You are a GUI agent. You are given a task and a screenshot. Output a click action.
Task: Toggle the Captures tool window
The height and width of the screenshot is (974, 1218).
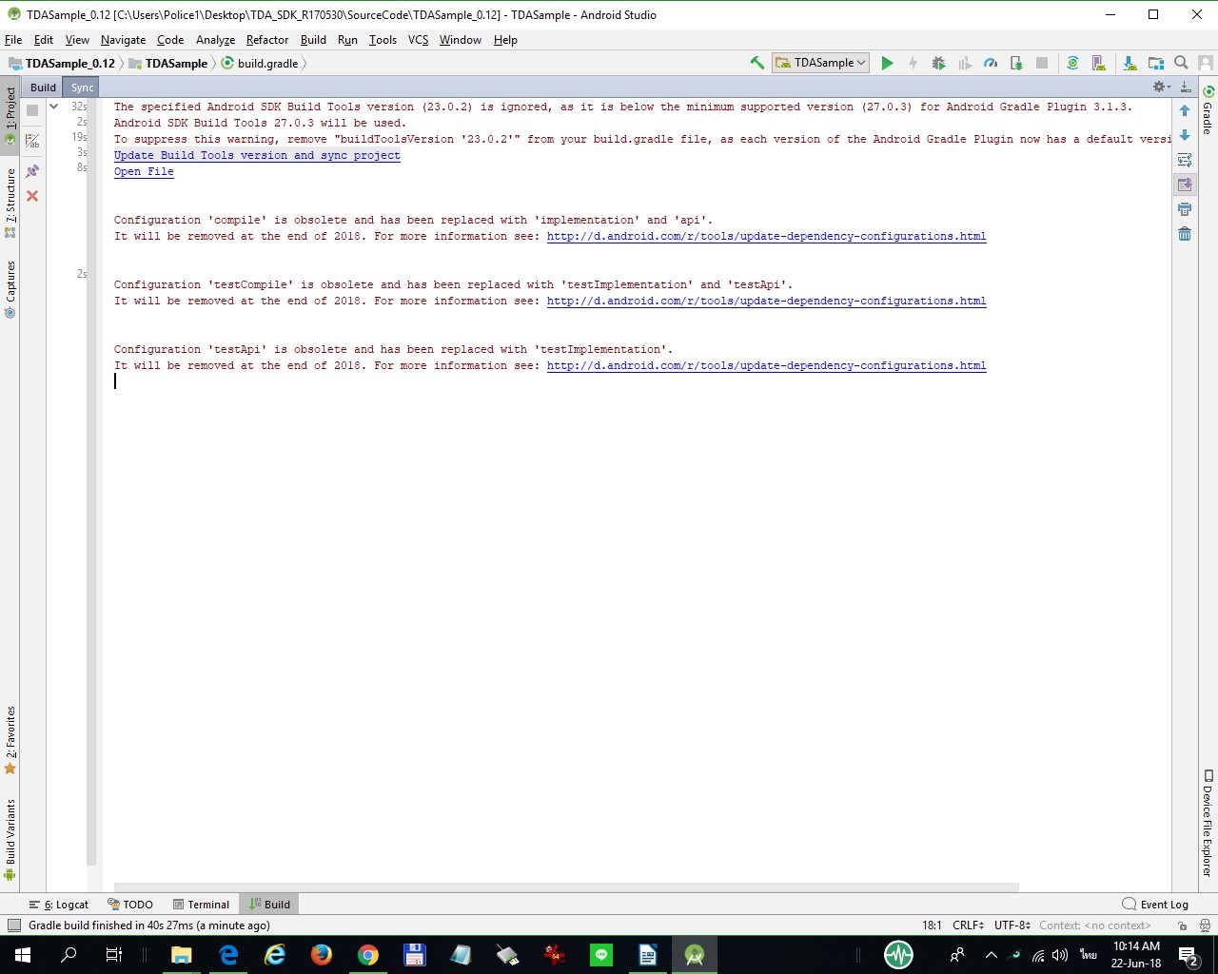coord(10,288)
